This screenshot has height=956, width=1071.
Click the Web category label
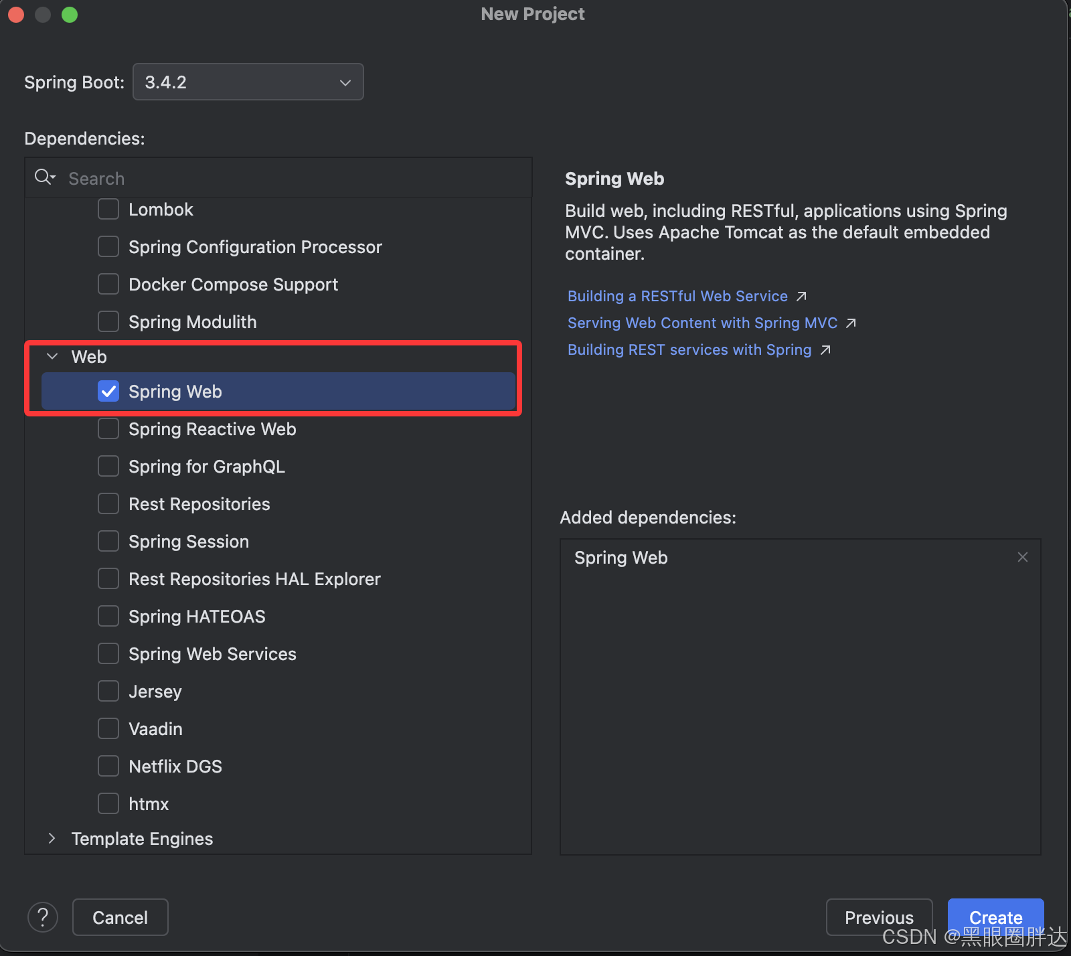(x=89, y=357)
